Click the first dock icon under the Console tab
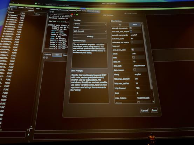This screenshot has width=194, height=145. coord(44,58)
